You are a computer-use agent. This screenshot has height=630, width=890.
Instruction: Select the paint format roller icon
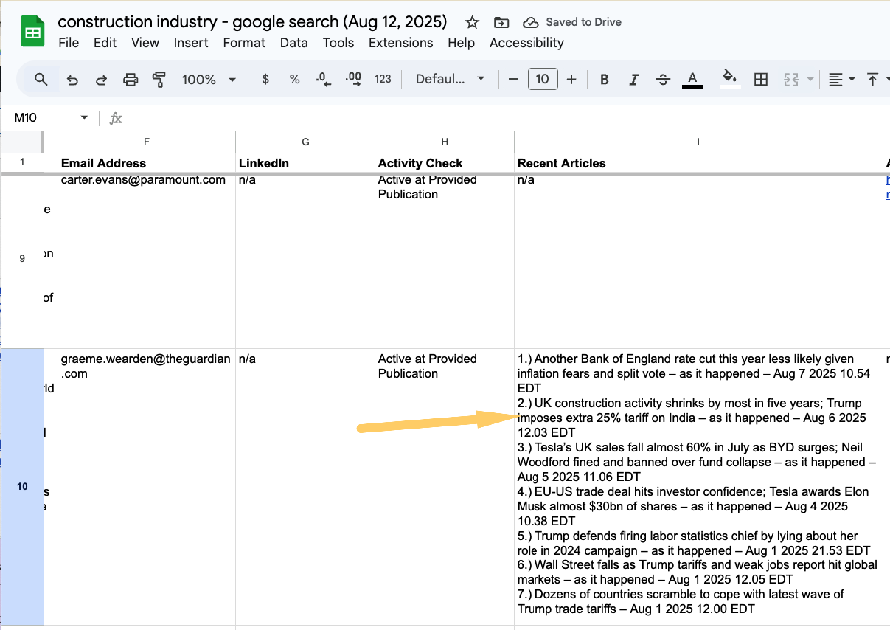(159, 80)
